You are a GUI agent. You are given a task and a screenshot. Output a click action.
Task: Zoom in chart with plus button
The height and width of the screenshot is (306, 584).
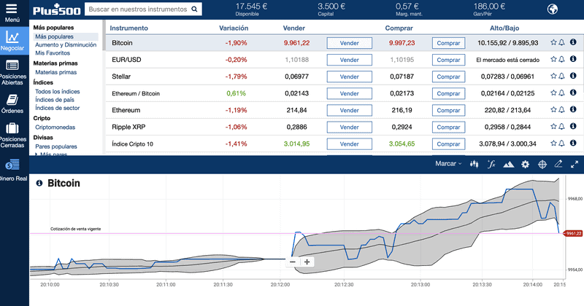coord(307,262)
